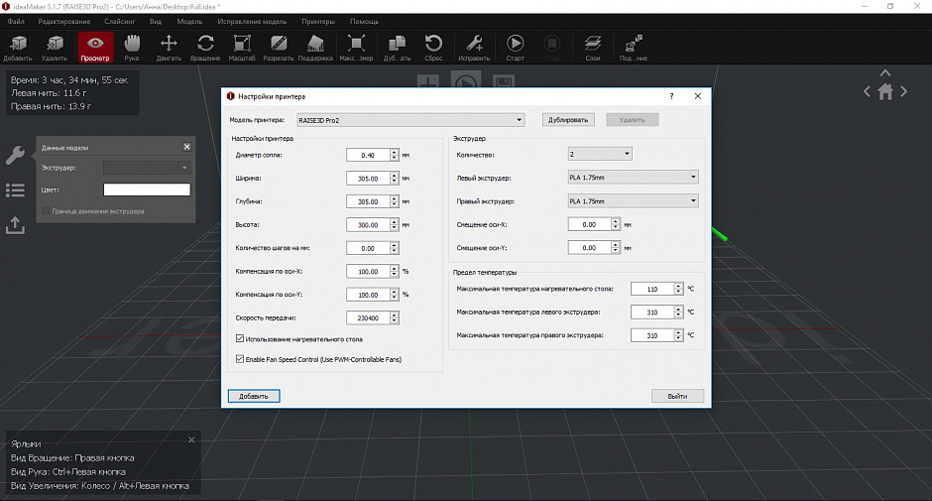Screen dimensions: 932x501
Task: Click the Макс. размер (Max fit) icon
Action: click(x=356, y=48)
